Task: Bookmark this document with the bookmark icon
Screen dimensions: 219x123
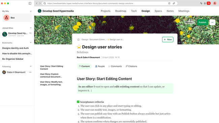Action: pyautogui.click(x=169, y=3)
